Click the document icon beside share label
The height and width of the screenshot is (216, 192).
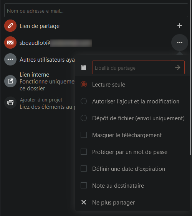[x=84, y=67]
